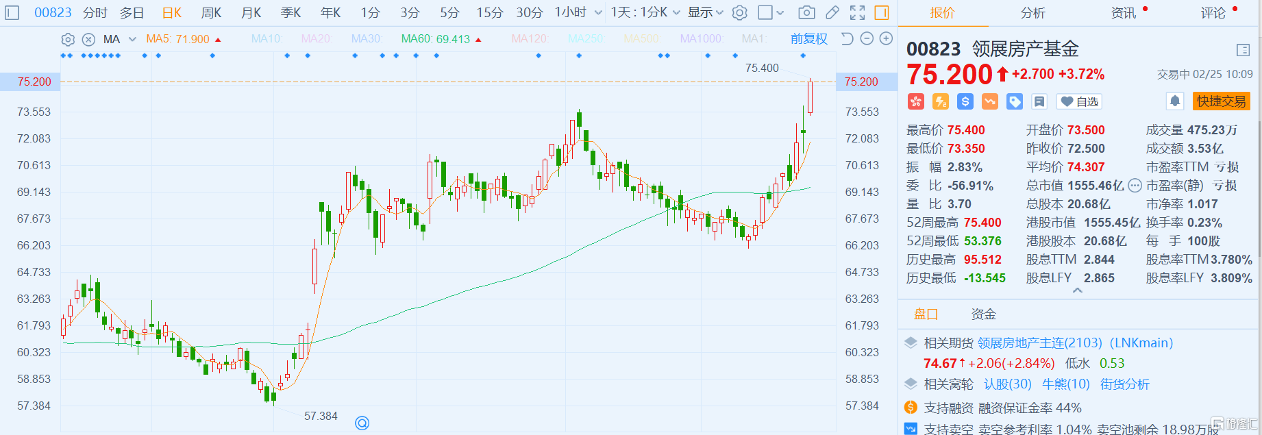Image resolution: width=1262 pixels, height=435 pixels.
Task: Click the fullscreen expand icon
Action: (x=857, y=12)
